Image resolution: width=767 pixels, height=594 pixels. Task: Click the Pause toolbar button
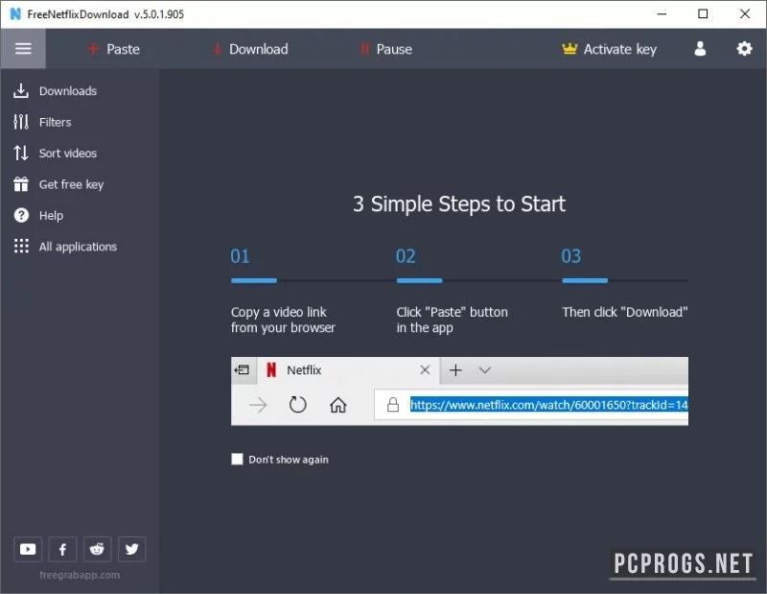(386, 49)
